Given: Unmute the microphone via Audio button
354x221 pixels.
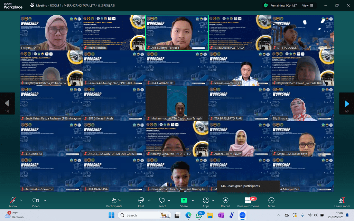Looking at the screenshot, I should click(x=13, y=201).
